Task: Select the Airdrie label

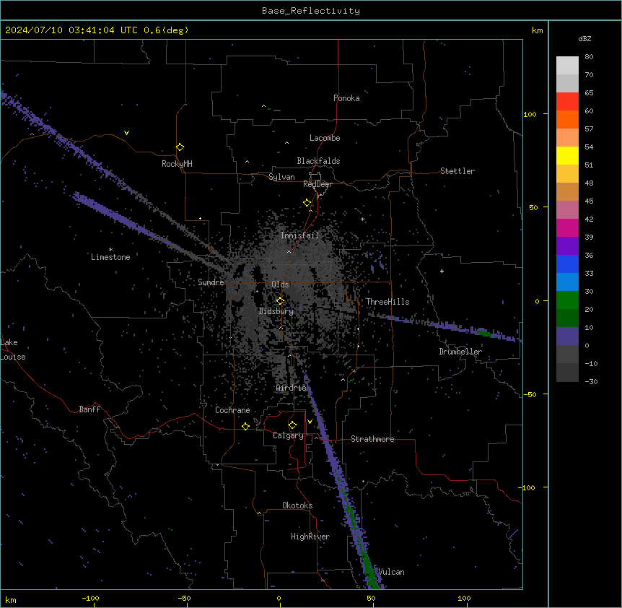Action: coord(292,388)
